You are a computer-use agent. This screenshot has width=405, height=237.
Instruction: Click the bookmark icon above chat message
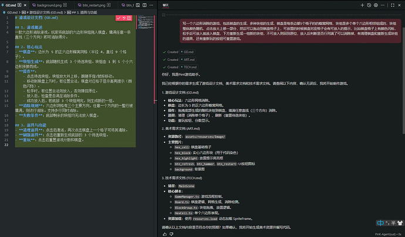[164, 15]
